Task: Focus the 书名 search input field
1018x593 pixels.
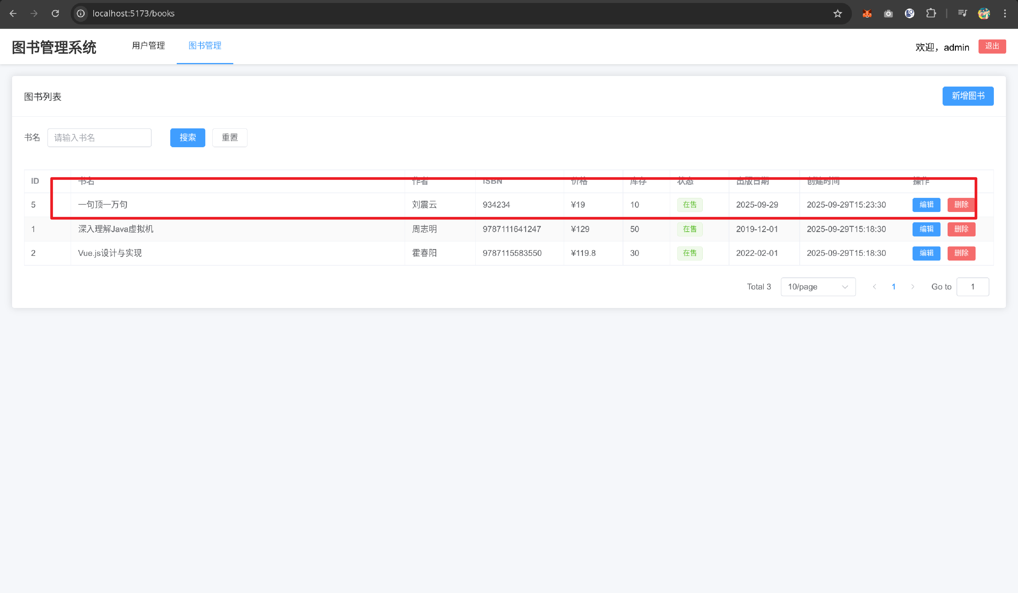Action: 99,138
